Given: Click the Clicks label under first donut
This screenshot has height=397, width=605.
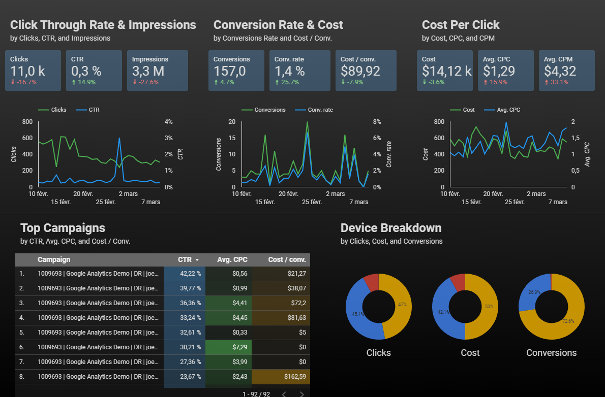Looking at the screenshot, I should click(379, 353).
